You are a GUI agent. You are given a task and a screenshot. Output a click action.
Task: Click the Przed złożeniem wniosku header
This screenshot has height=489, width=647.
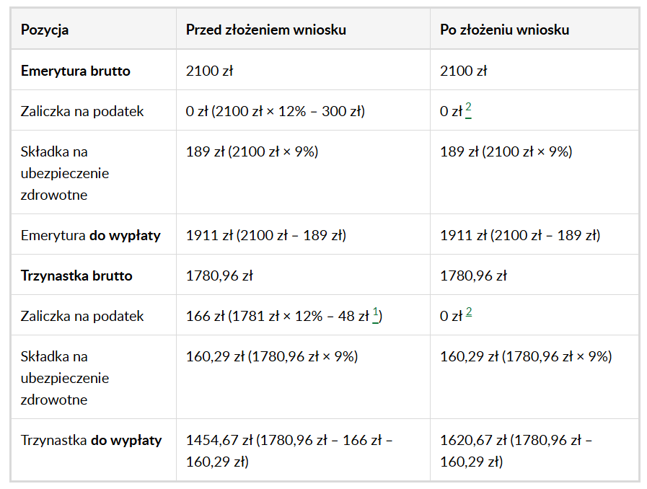pyautogui.click(x=265, y=30)
